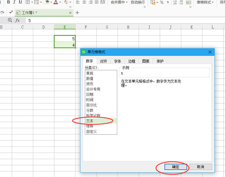This screenshot has height=177, width=225.
Task: Select the draw border table tool
Action: click(37, 2)
